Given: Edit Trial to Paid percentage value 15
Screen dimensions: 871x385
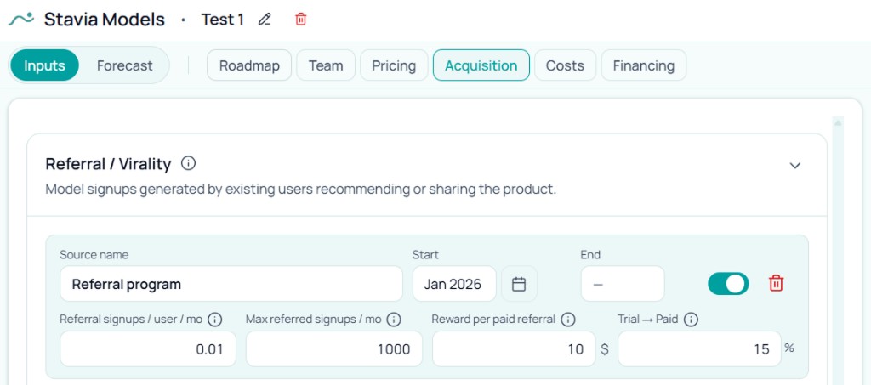Looking at the screenshot, I should click(699, 349).
